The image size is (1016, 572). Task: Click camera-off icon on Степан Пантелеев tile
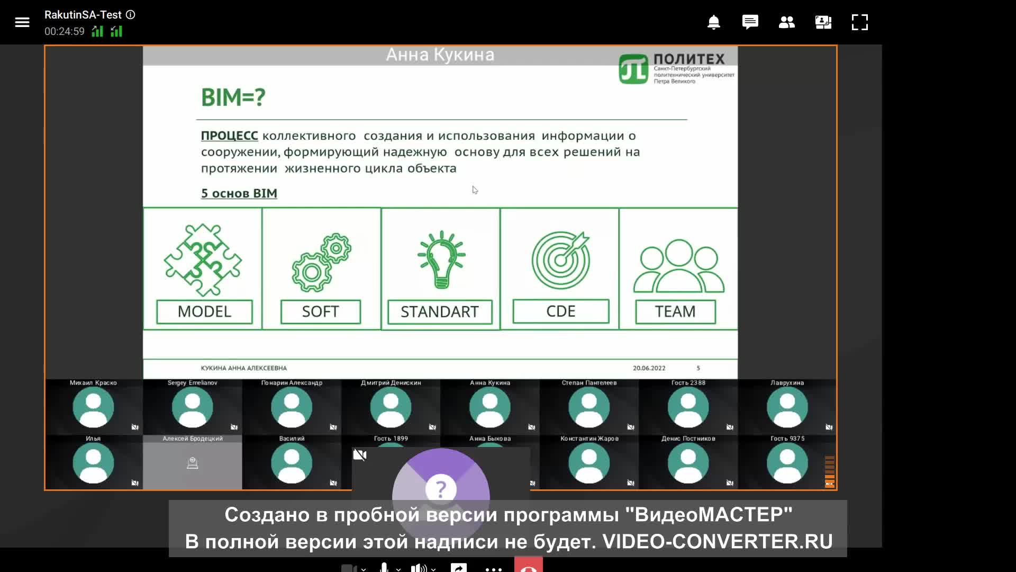631,427
